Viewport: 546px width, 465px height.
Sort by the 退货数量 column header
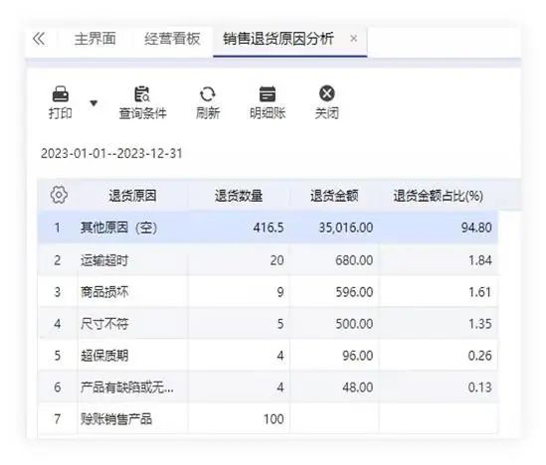(239, 196)
